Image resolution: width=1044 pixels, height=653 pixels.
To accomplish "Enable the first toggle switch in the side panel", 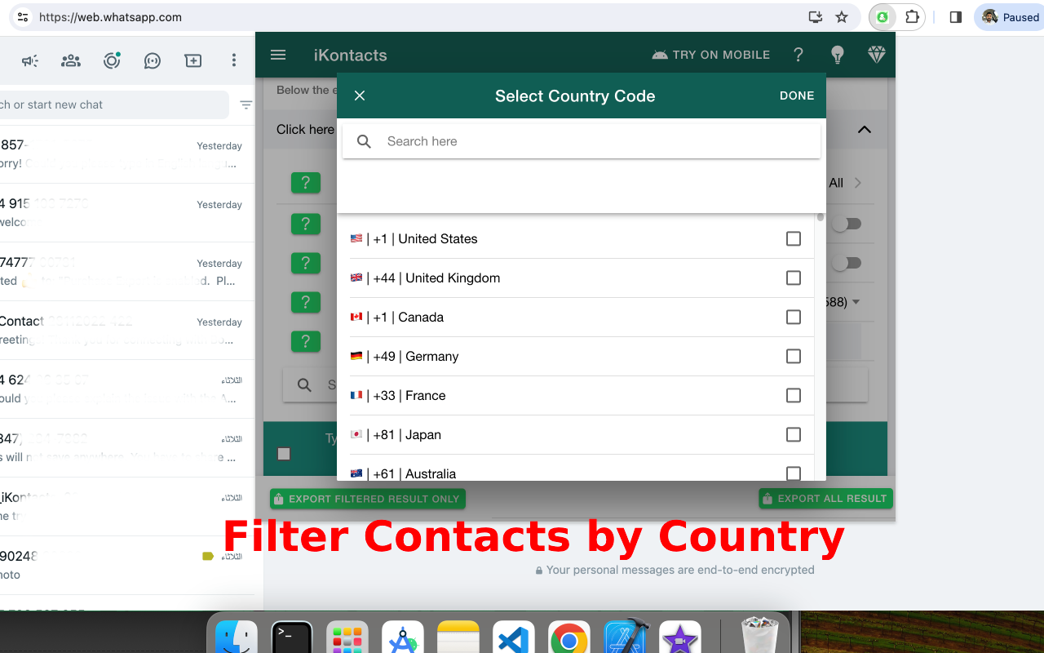I will (x=847, y=223).
